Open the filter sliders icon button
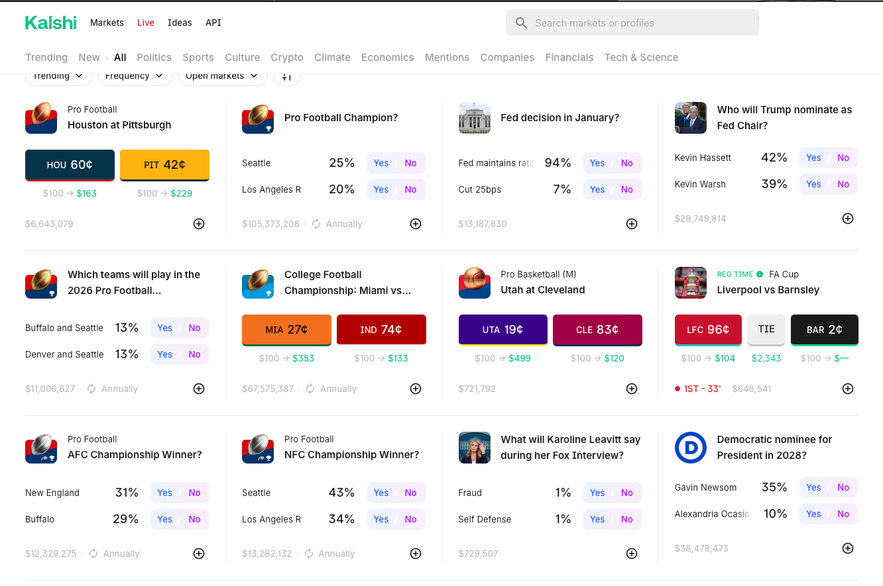 pos(286,77)
